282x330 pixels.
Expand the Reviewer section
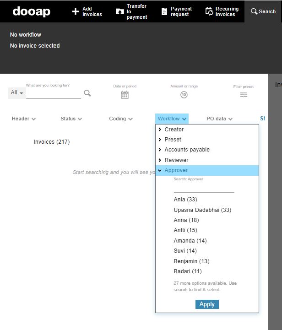click(207, 160)
